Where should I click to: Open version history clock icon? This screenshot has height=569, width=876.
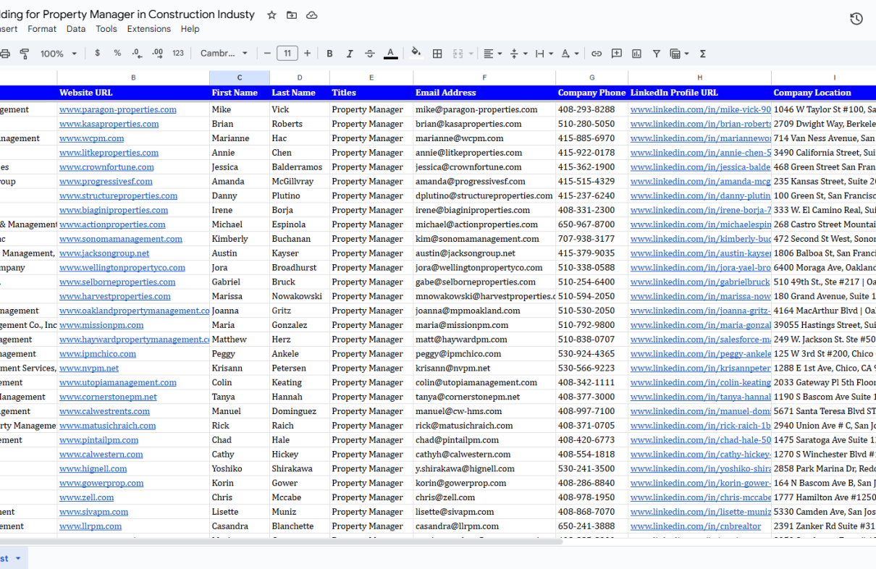856,19
